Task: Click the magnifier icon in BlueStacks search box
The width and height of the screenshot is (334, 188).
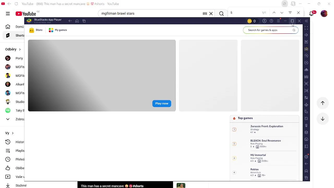Action: pos(294,30)
